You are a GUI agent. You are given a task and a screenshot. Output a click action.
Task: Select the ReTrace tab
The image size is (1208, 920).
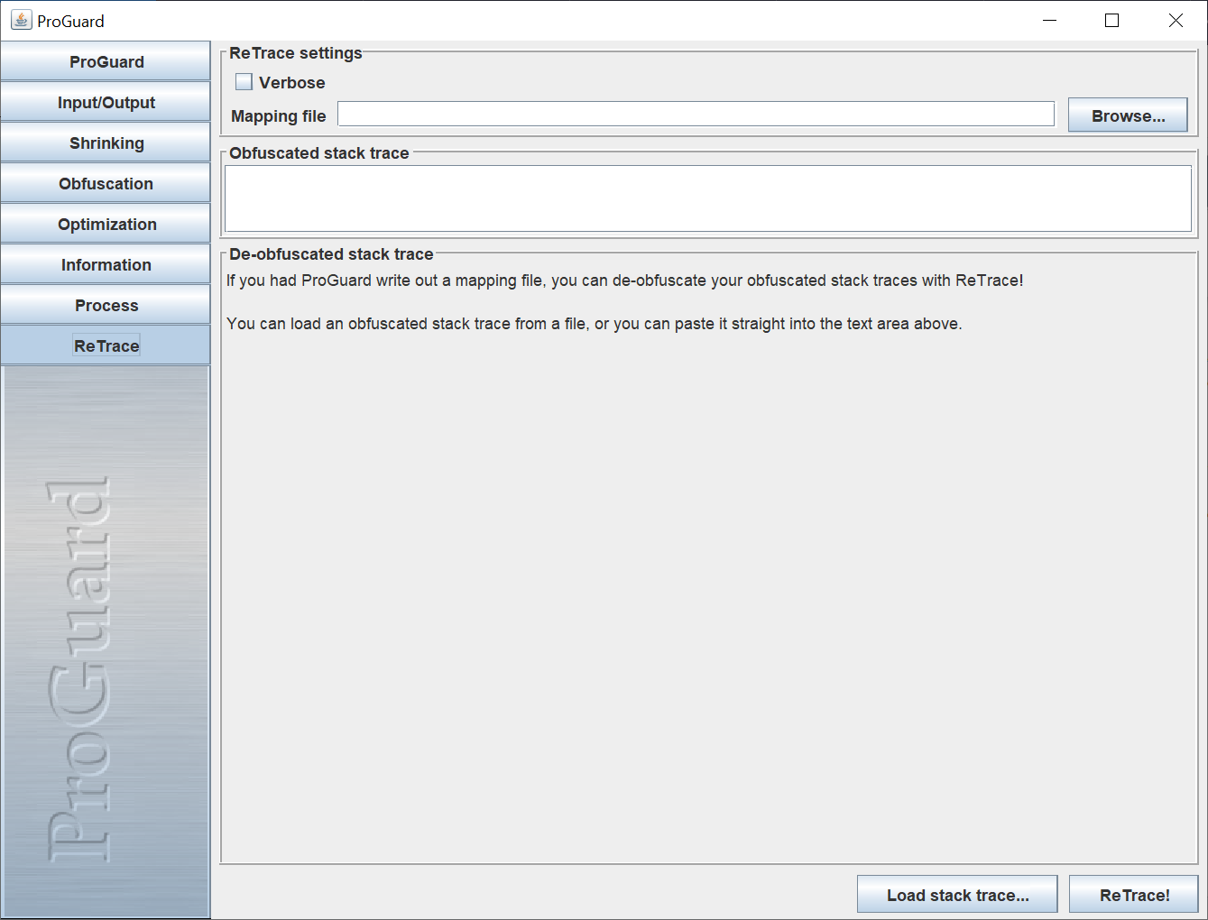point(106,345)
